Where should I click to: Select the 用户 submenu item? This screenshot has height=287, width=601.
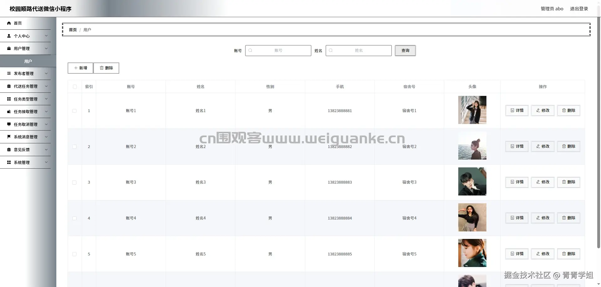pyautogui.click(x=28, y=61)
